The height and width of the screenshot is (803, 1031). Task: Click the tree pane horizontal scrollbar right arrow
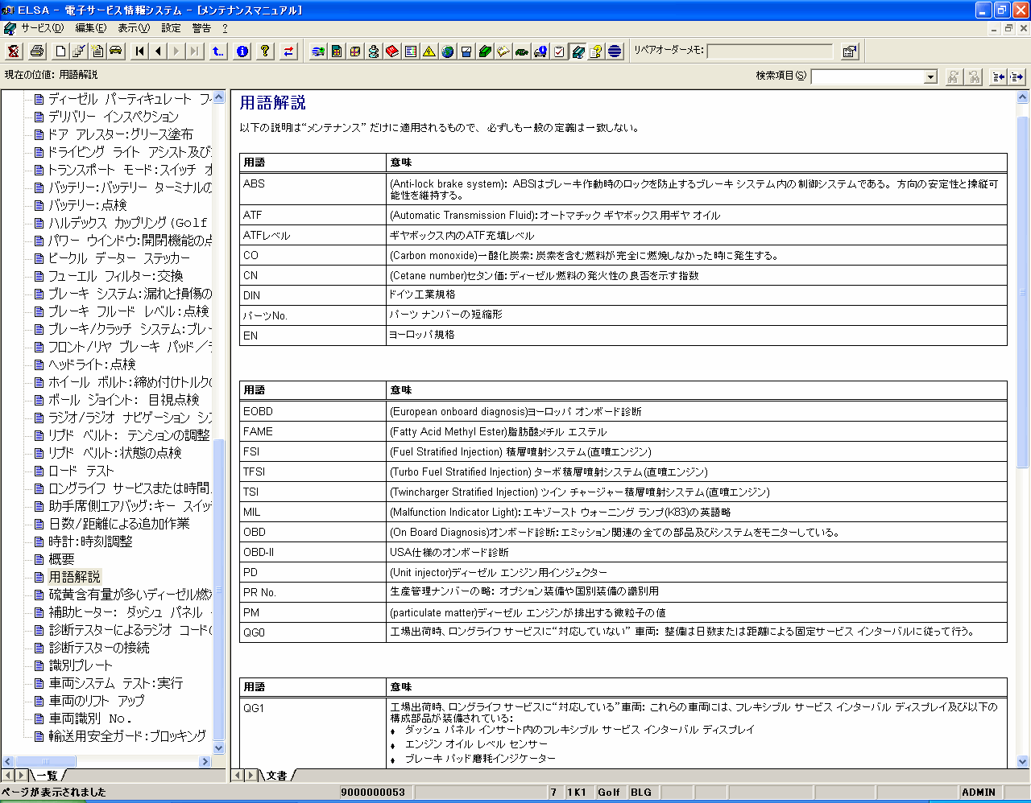(205, 761)
